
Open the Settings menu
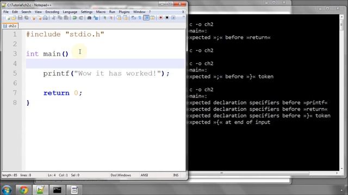click(86, 12)
